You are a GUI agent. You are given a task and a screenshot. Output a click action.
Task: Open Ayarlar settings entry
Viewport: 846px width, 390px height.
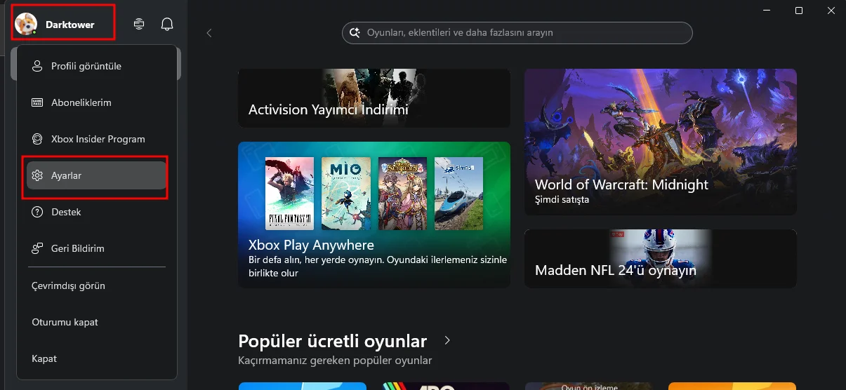click(x=96, y=175)
